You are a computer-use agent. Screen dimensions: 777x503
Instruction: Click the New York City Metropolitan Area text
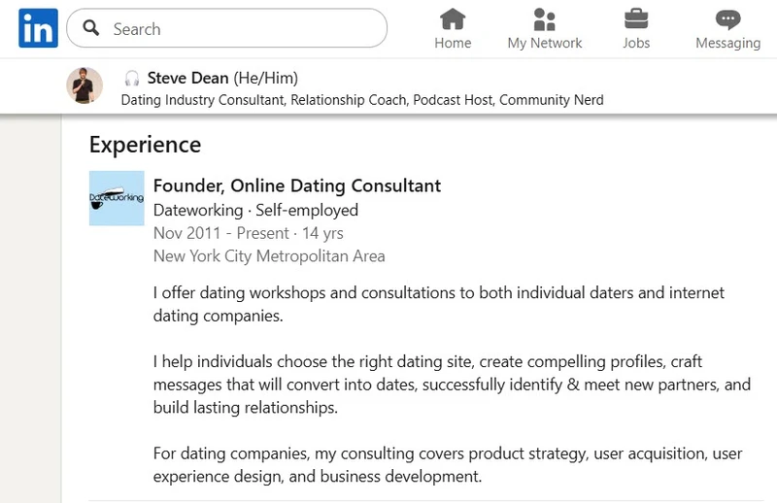269,256
